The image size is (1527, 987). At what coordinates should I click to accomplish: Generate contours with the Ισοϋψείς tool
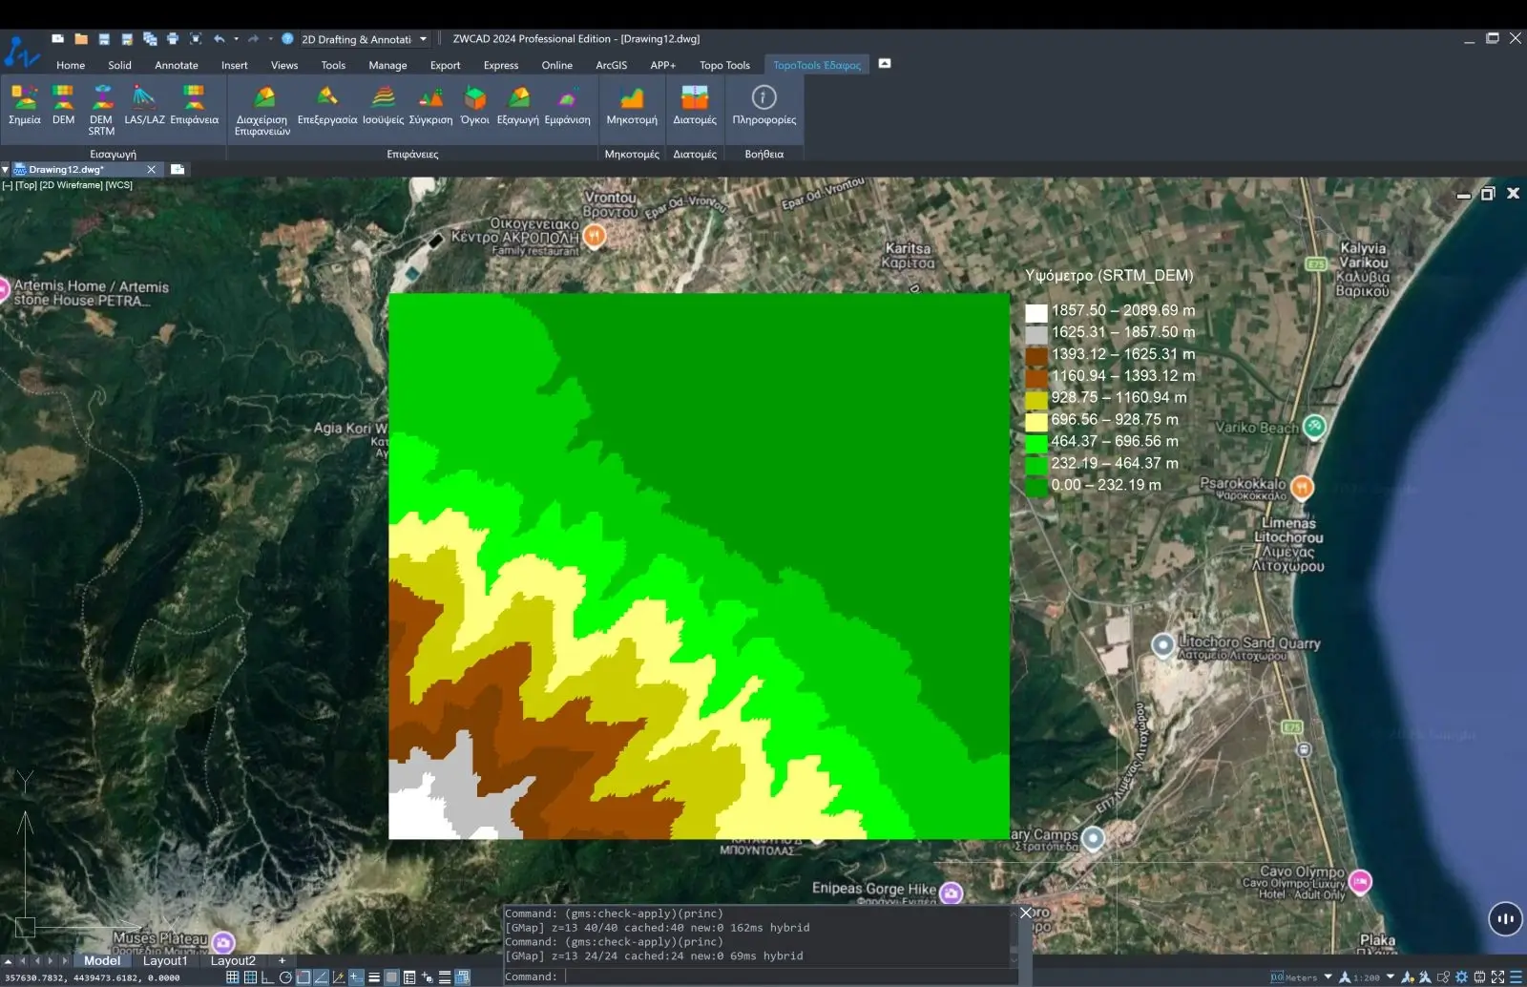tap(384, 105)
